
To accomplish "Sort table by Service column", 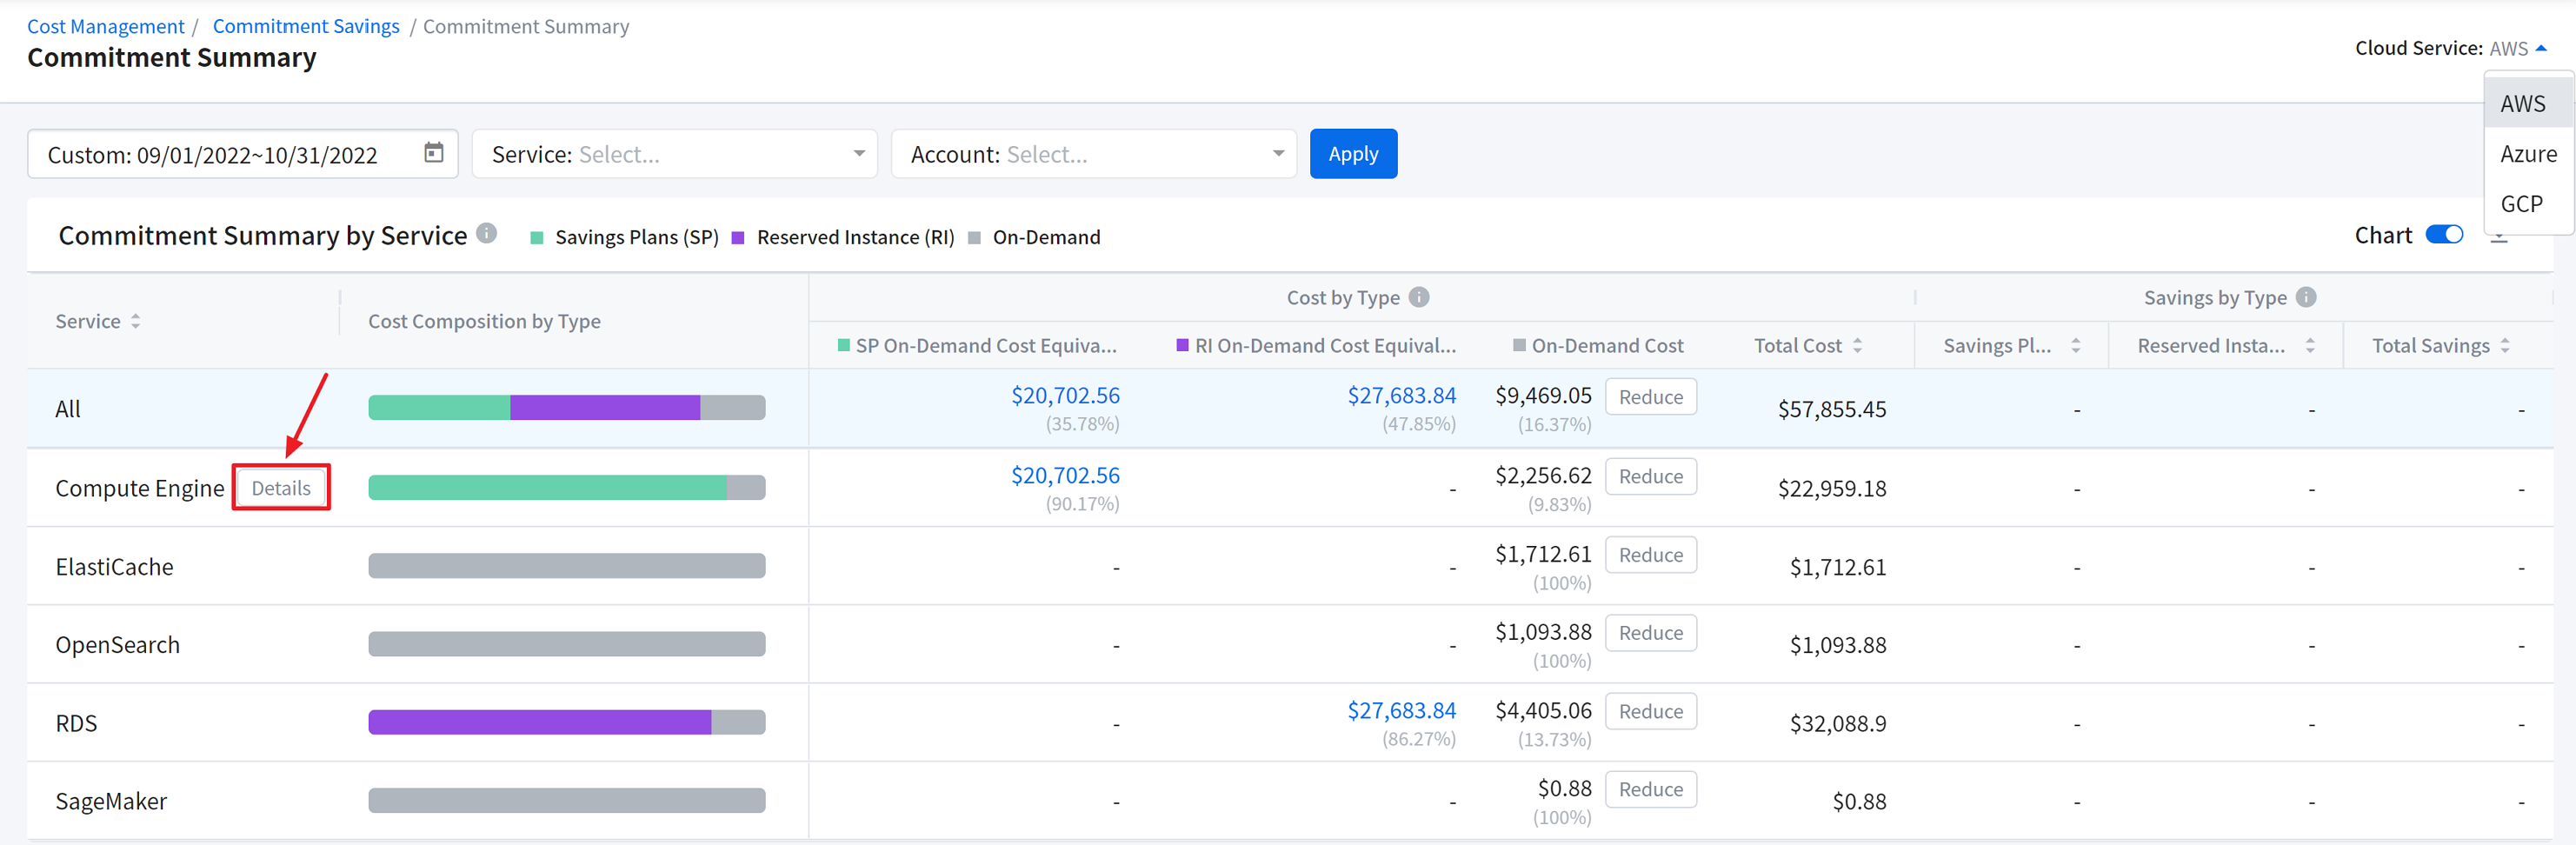I will click(135, 321).
